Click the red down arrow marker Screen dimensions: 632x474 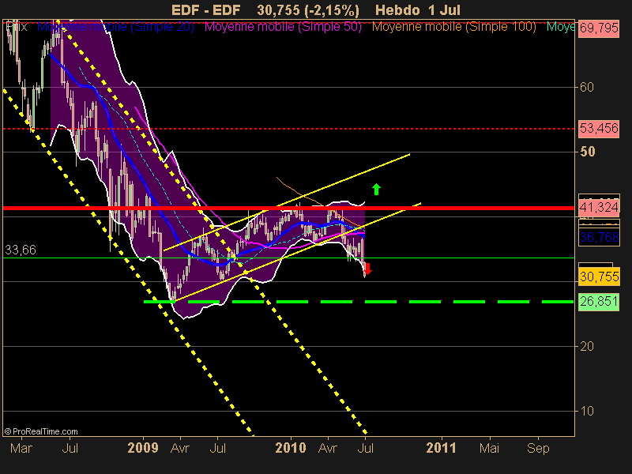click(367, 269)
